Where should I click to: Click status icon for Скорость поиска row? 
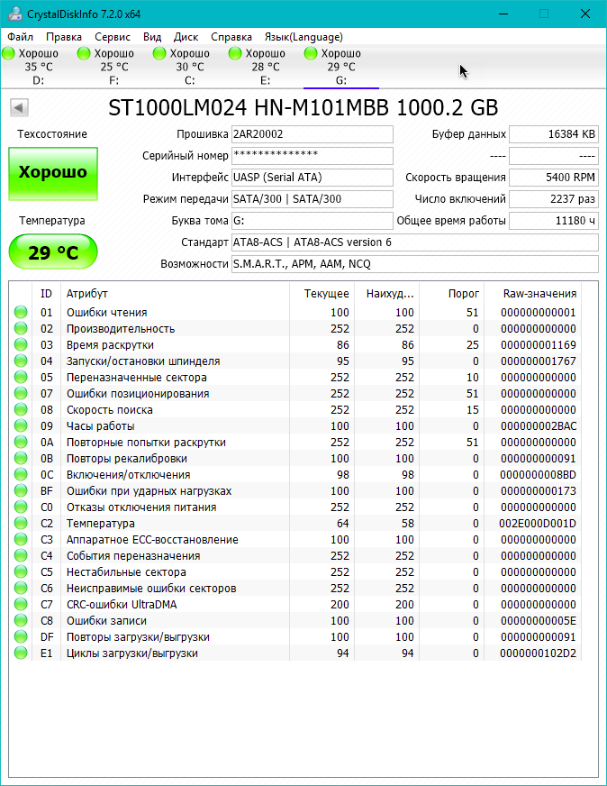coord(21,409)
